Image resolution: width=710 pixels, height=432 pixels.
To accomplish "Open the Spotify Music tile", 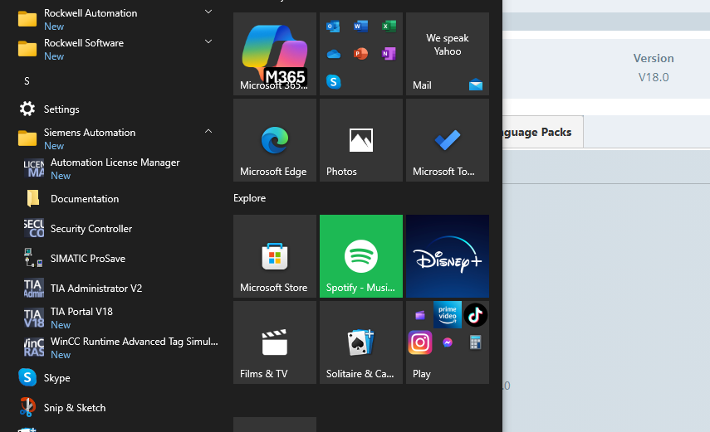I will pyautogui.click(x=361, y=256).
